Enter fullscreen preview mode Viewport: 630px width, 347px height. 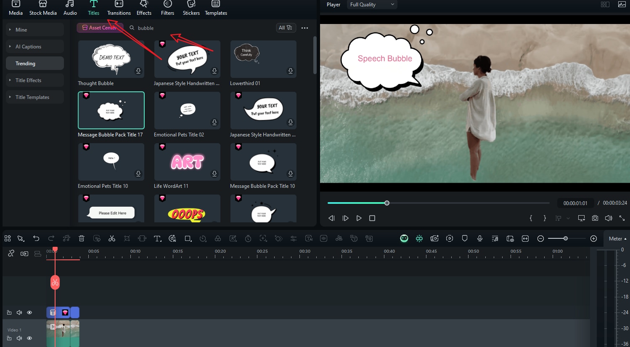tap(622, 218)
